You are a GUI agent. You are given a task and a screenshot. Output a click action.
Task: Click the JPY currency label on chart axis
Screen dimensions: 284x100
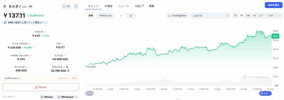click(277, 85)
